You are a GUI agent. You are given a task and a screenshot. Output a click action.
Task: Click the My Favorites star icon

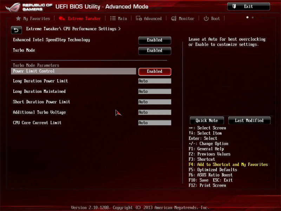click(18, 18)
